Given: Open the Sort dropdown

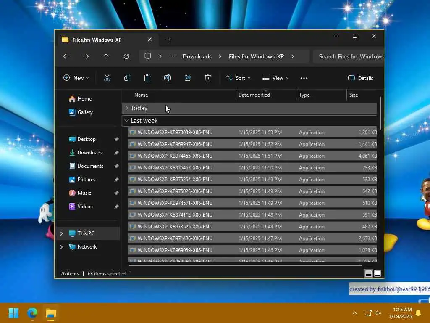Looking at the screenshot, I should tap(238, 78).
